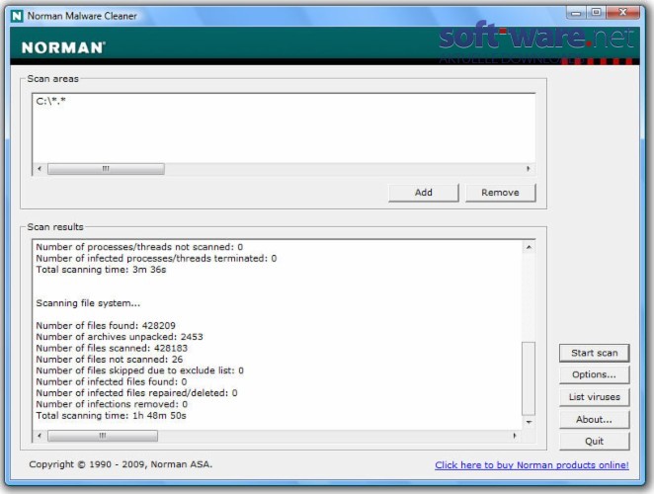The image size is (654, 494).
Task: Follow the buy Norman products online link
Action: click(531, 464)
